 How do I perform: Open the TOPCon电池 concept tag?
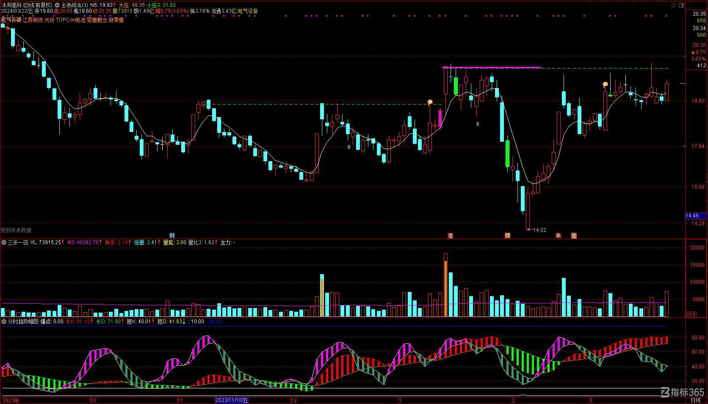(x=71, y=20)
